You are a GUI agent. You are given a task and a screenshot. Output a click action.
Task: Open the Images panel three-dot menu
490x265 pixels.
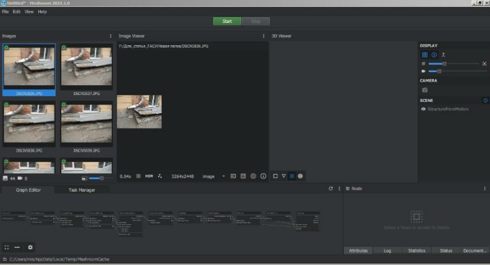pyautogui.click(x=111, y=36)
